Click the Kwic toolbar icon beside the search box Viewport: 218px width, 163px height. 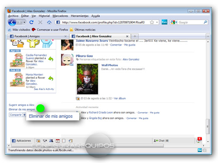(x=164, y=22)
